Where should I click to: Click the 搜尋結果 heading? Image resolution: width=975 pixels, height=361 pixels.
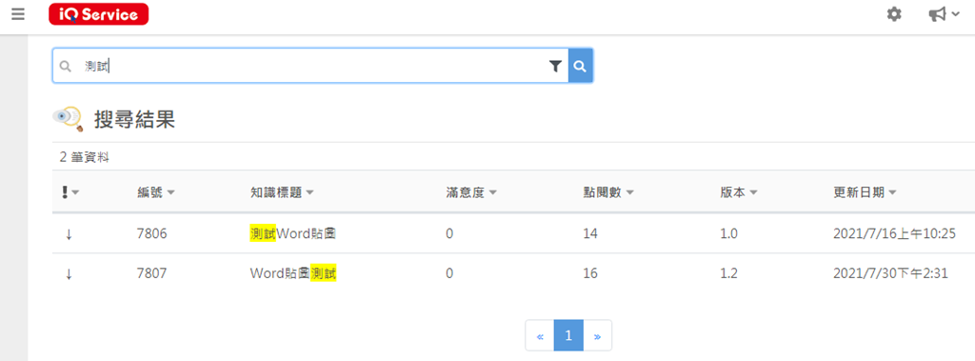[134, 119]
